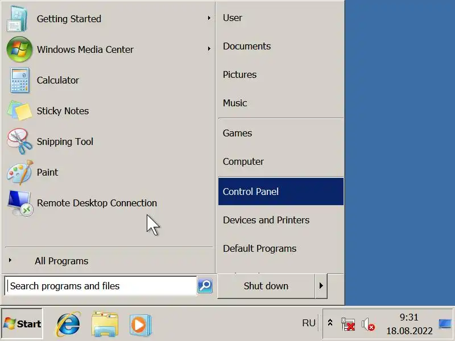Launch Windows Media Center from its icon
Image resolution: width=455 pixels, height=341 pixels.
19,49
